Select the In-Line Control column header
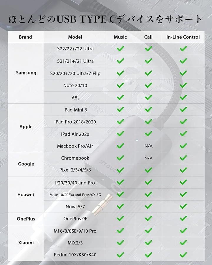Viewport: 212px width, 265px height. pyautogui.click(x=183, y=37)
